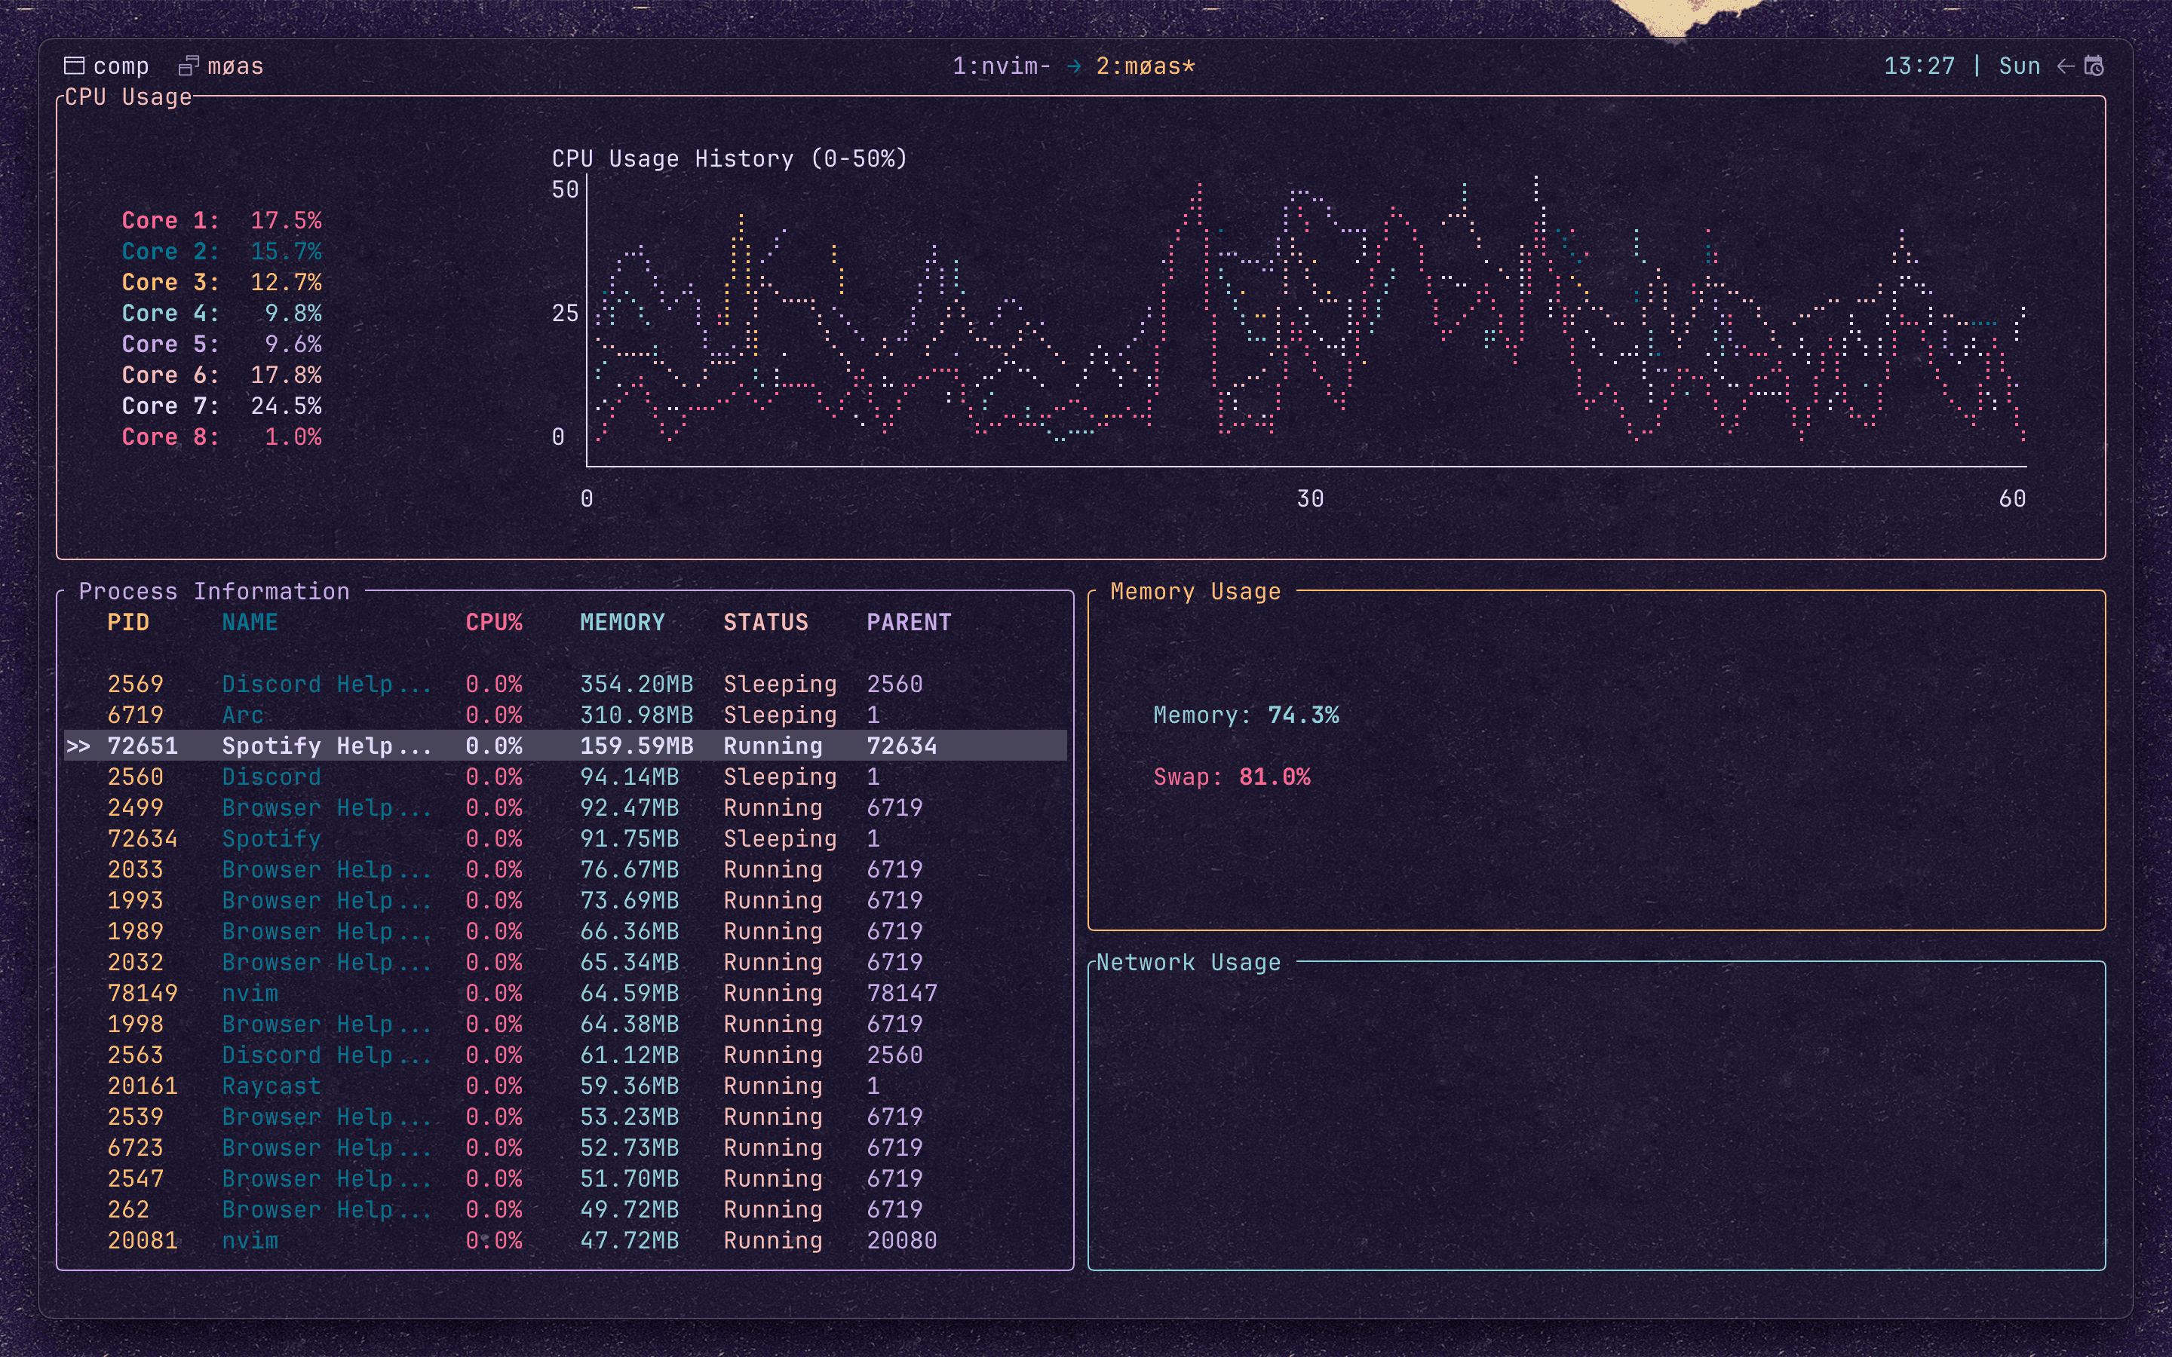Click the stacked-windows icon beside møas

(x=189, y=66)
